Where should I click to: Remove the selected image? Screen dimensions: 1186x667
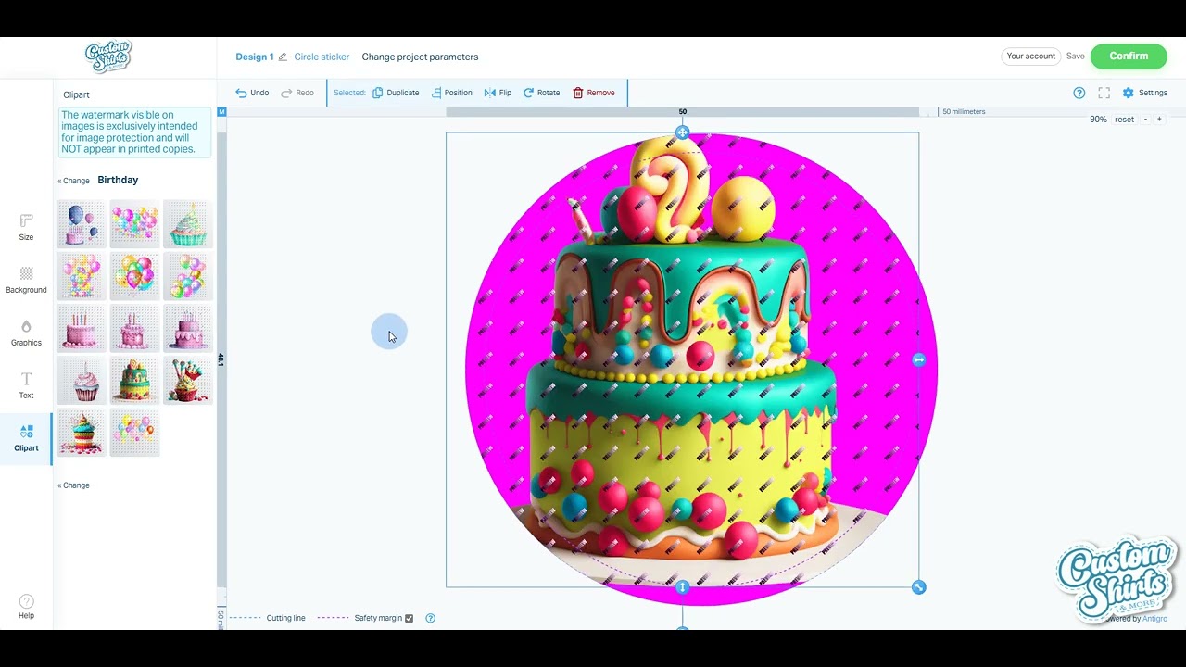(x=594, y=93)
